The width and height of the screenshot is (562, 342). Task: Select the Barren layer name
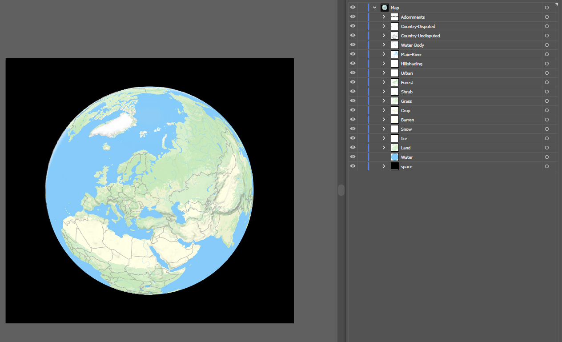pyautogui.click(x=407, y=120)
